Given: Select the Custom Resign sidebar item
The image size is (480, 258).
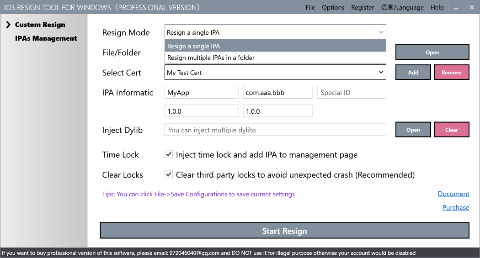Looking at the screenshot, I should [x=40, y=25].
